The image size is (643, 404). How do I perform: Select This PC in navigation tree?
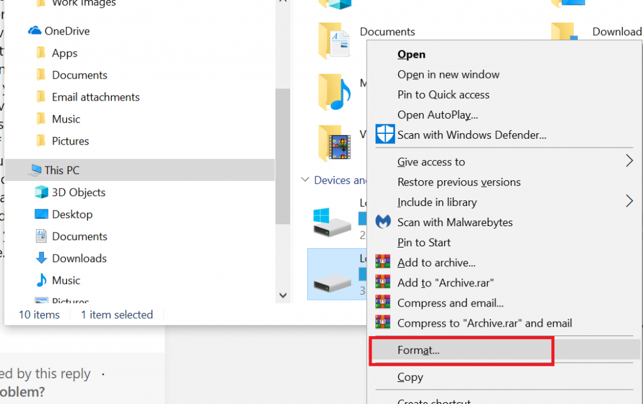[62, 170]
